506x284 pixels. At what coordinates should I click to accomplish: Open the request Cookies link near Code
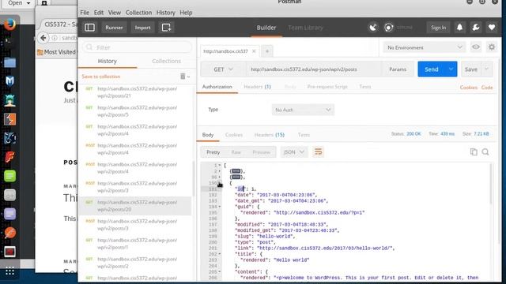click(469, 88)
